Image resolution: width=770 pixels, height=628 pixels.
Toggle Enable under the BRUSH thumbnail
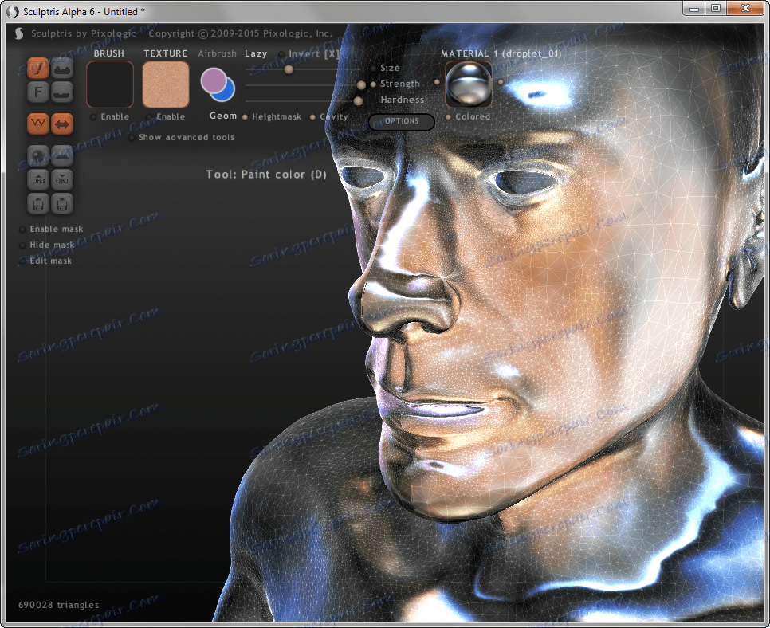pos(94,117)
